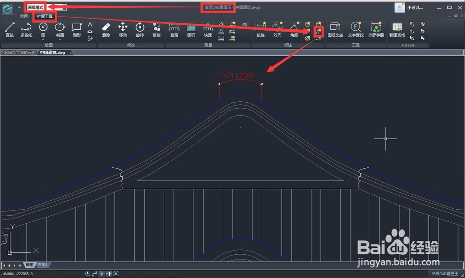Open the 我的云图 document tab

[x=27, y=53]
